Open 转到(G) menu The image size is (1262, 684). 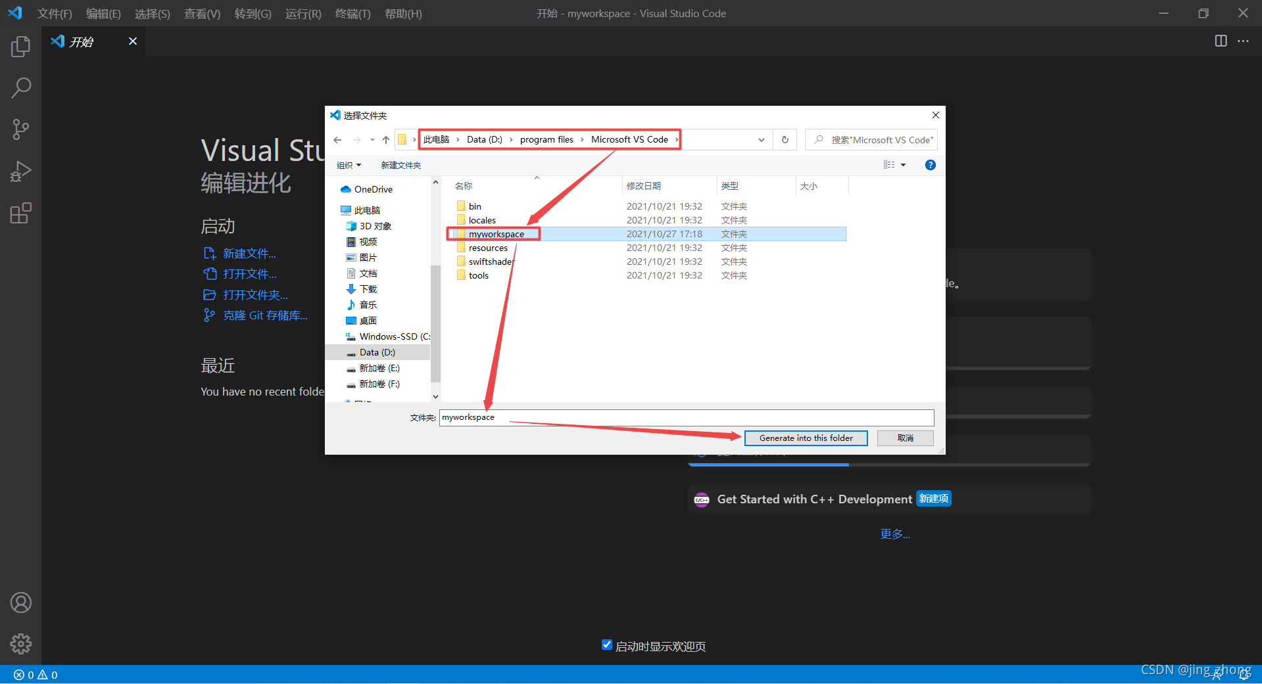(x=253, y=14)
